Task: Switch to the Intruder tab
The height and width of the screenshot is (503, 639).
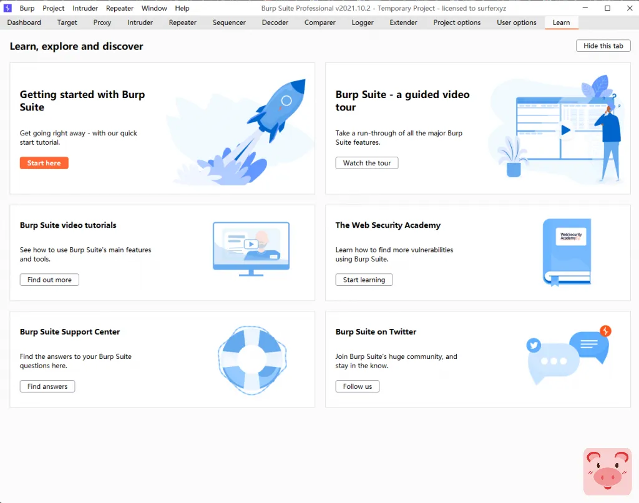Action: 140,22
